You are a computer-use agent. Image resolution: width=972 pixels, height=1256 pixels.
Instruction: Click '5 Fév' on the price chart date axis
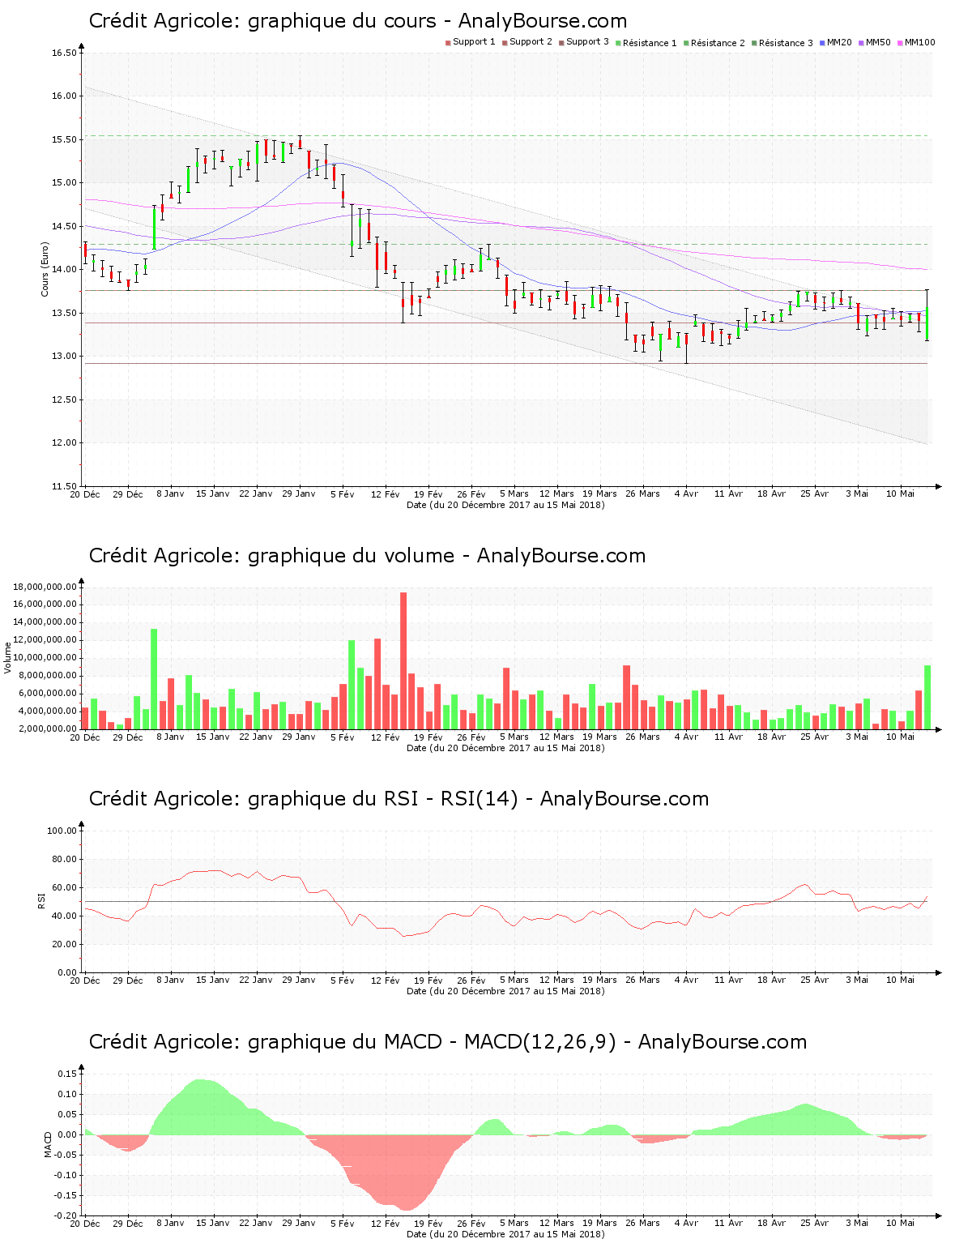343,493
